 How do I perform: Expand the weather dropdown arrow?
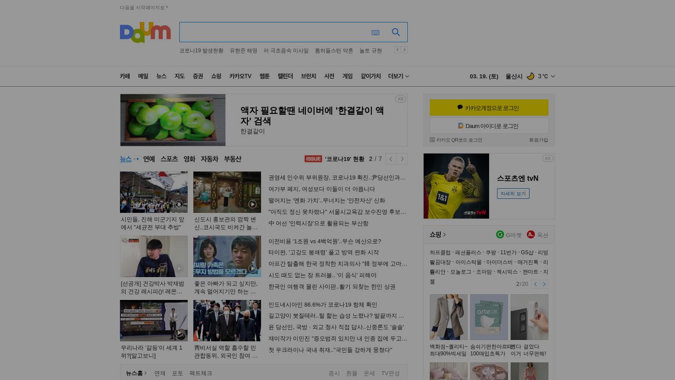click(x=553, y=76)
